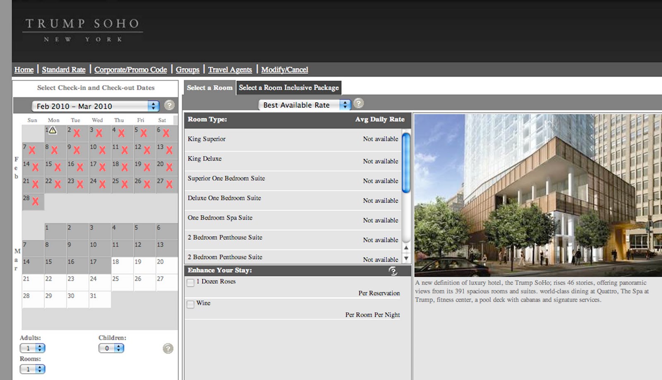Open the Corporate/Promo Code link
Image resolution: width=662 pixels, height=380 pixels.
click(x=131, y=69)
